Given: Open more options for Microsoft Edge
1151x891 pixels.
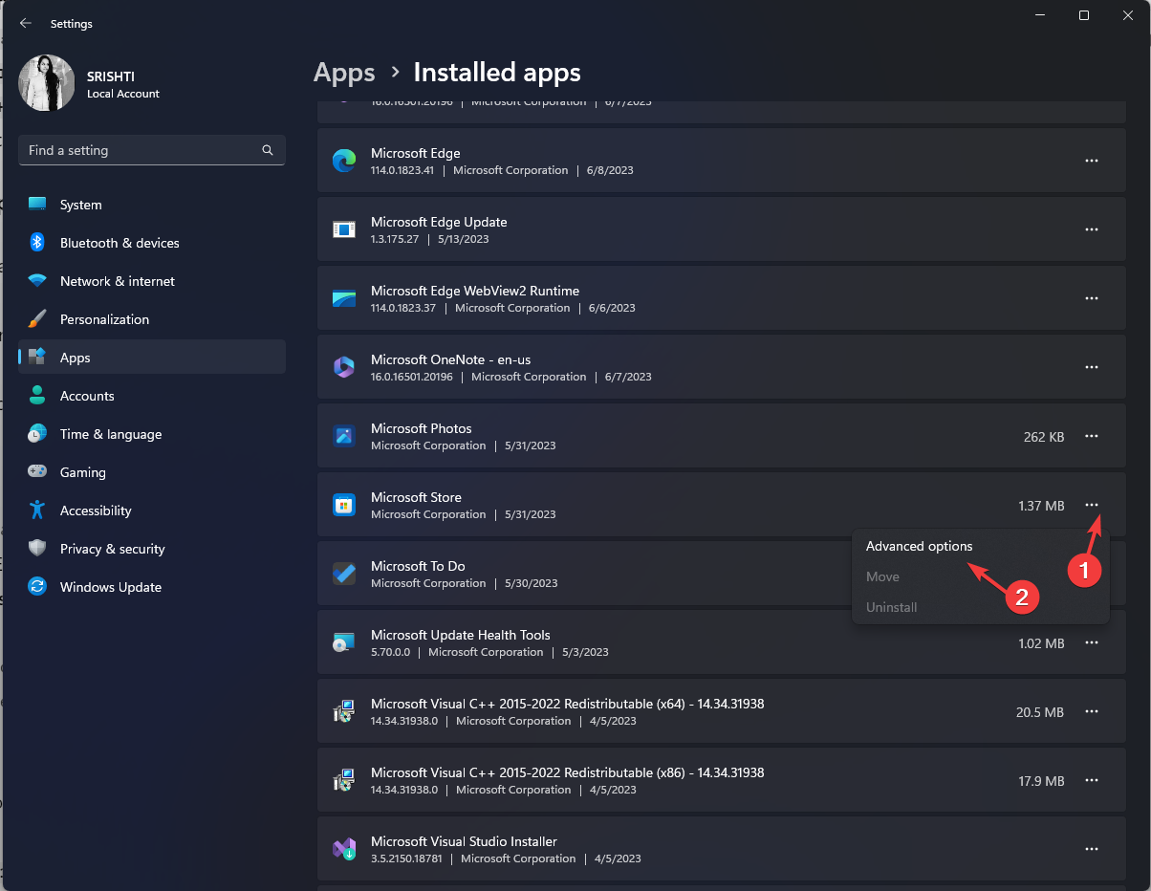Looking at the screenshot, I should click(1092, 161).
